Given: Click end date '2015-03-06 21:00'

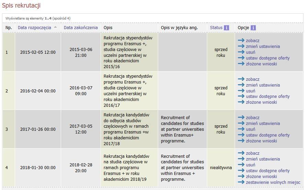Looking at the screenshot, I should point(81,52).
